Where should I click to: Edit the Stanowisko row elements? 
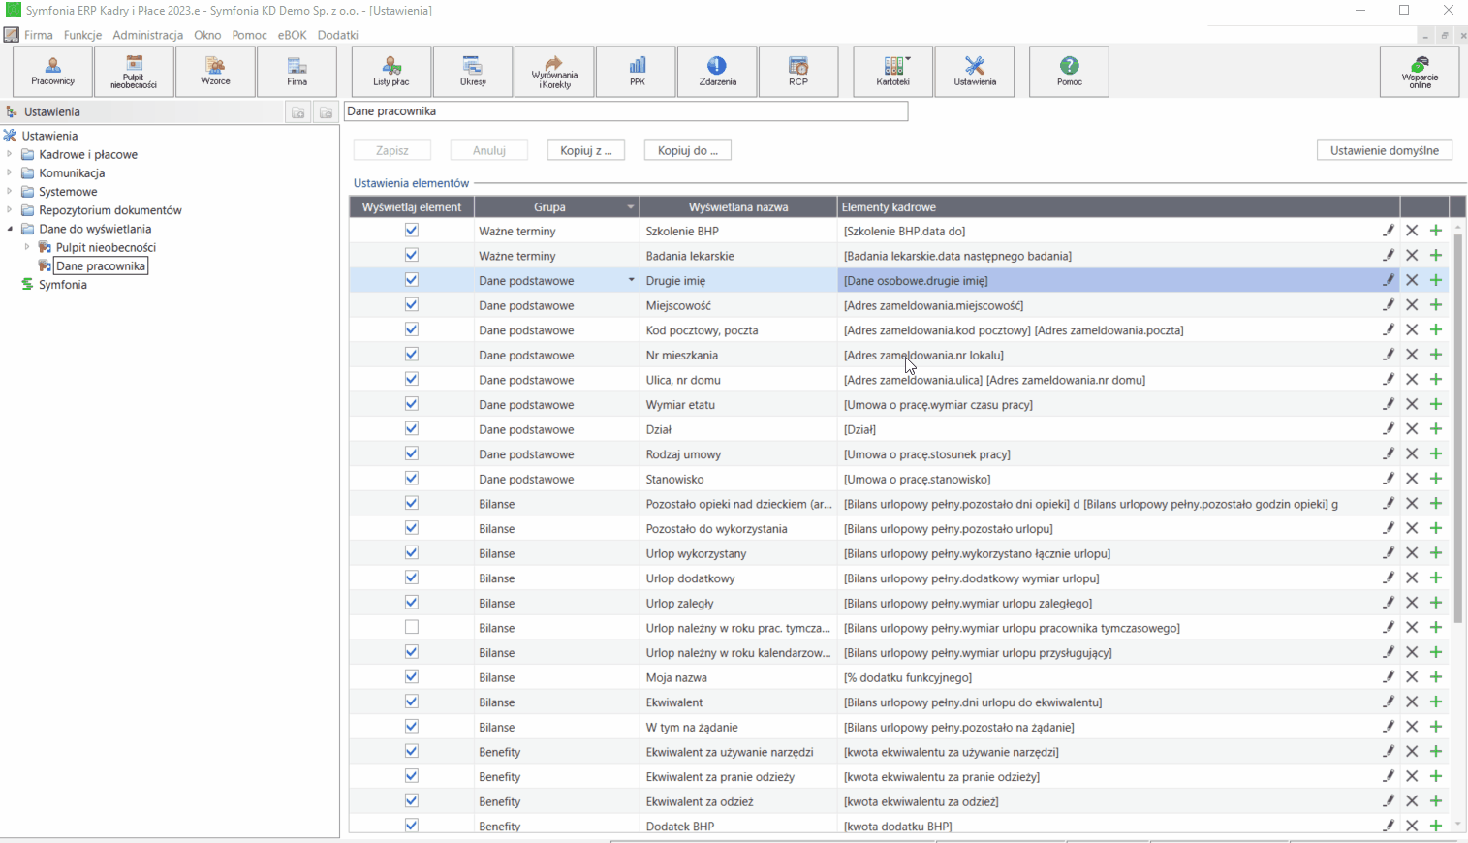1389,479
